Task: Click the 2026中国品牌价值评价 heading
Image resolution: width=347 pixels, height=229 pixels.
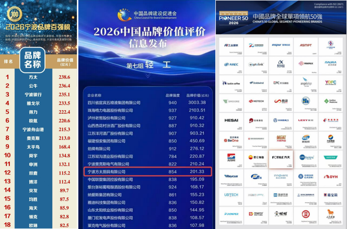Action: point(149,32)
